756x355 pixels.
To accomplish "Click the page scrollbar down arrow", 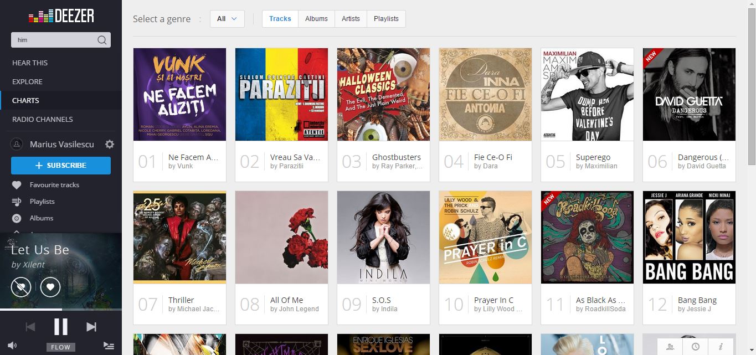I will 752,350.
